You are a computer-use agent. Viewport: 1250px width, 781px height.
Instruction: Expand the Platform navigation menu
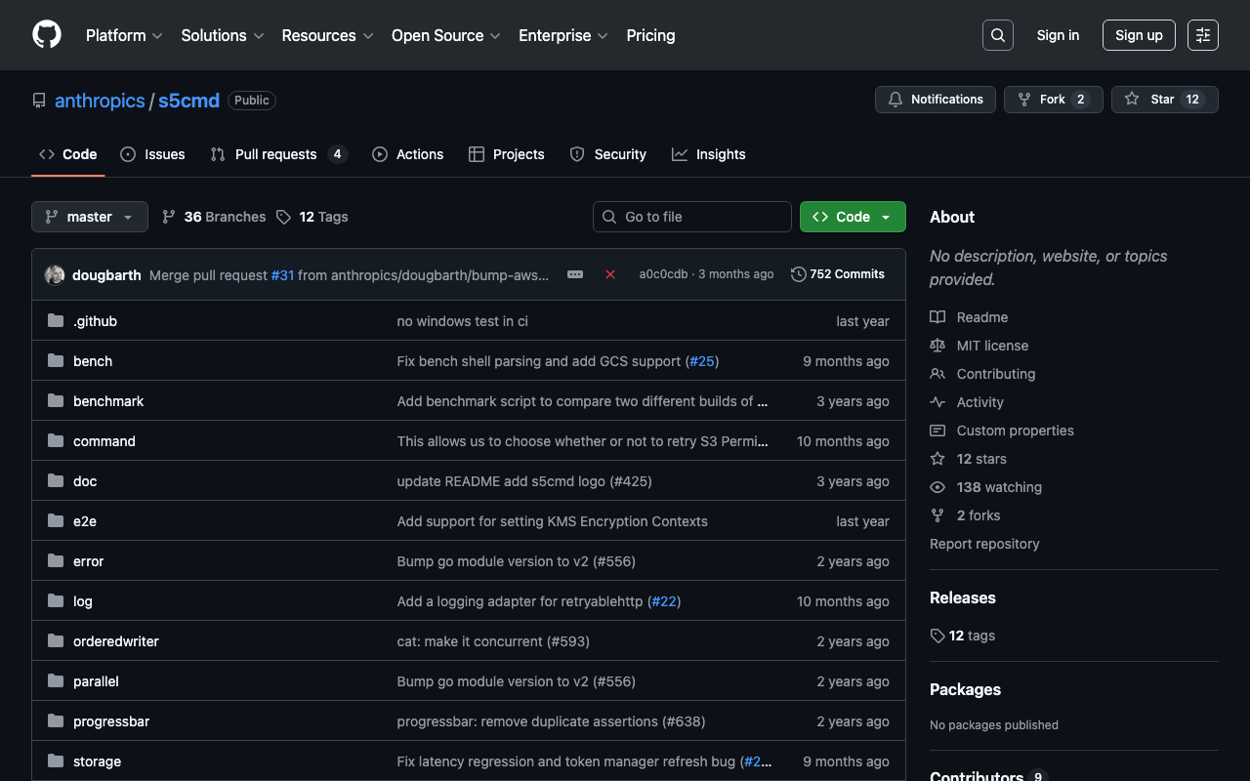point(124,35)
